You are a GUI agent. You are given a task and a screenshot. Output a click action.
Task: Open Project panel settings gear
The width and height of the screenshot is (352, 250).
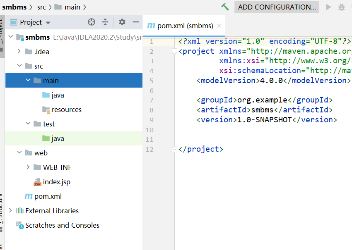point(122,22)
